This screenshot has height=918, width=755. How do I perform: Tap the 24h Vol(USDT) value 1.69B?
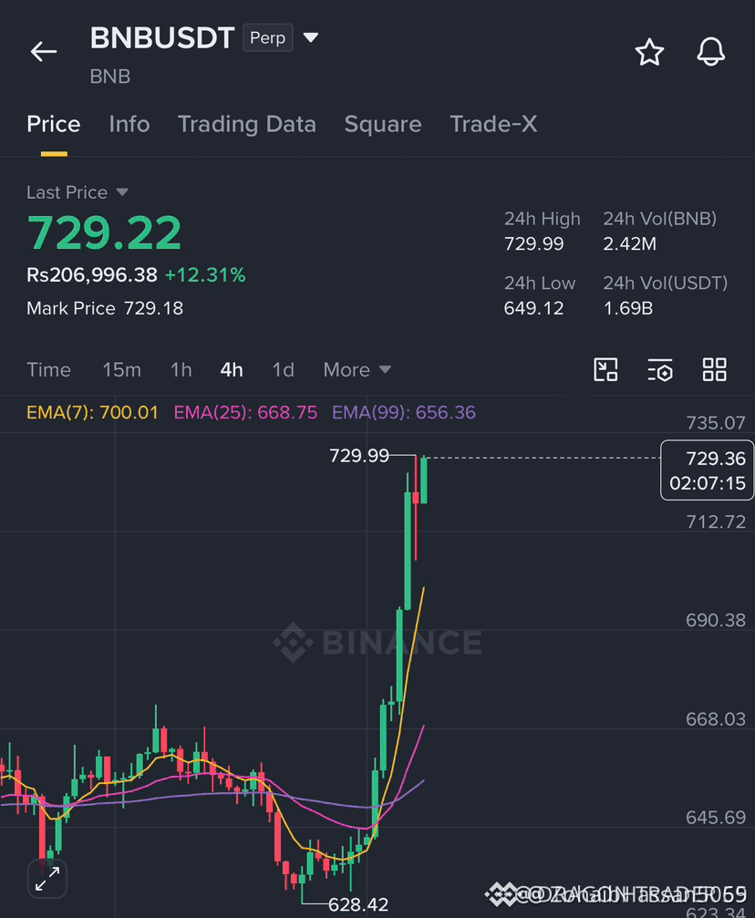pyautogui.click(x=628, y=308)
